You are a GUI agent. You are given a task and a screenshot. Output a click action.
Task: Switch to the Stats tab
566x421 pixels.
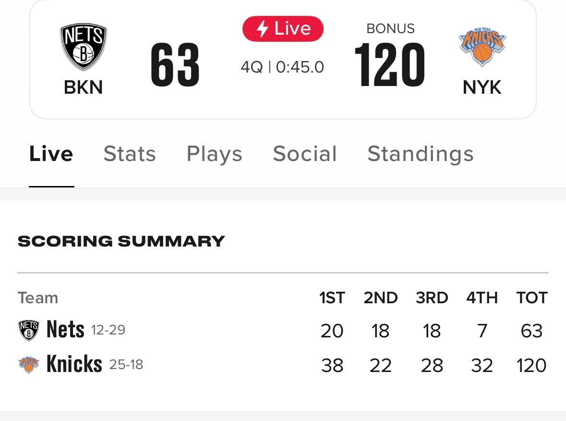[x=129, y=154]
